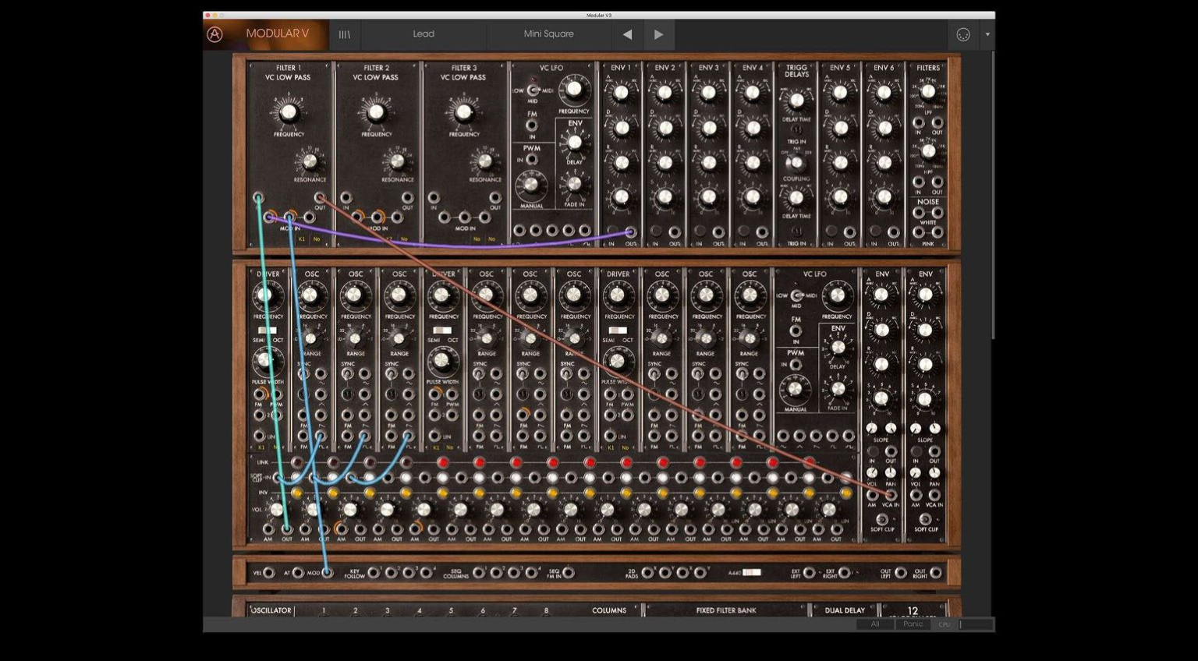Click the EXT LEFT input jack
The image size is (1198, 661).
[x=809, y=573]
